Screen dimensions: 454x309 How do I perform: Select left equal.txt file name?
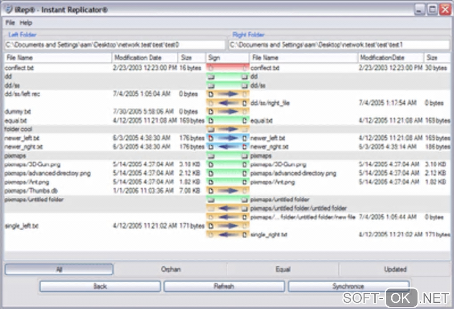16,121
